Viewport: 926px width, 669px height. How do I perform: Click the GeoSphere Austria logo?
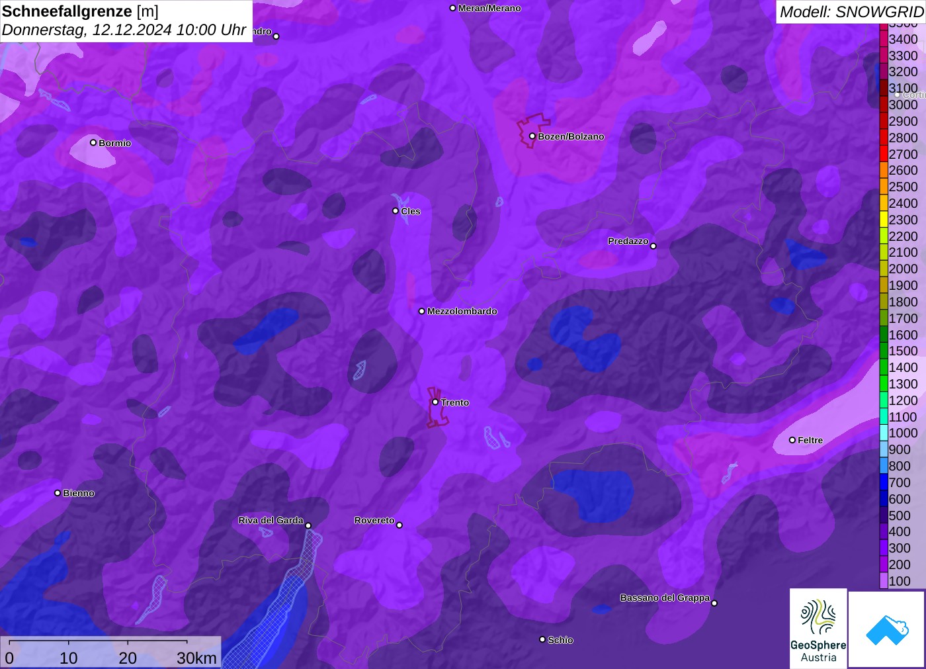tap(818, 629)
